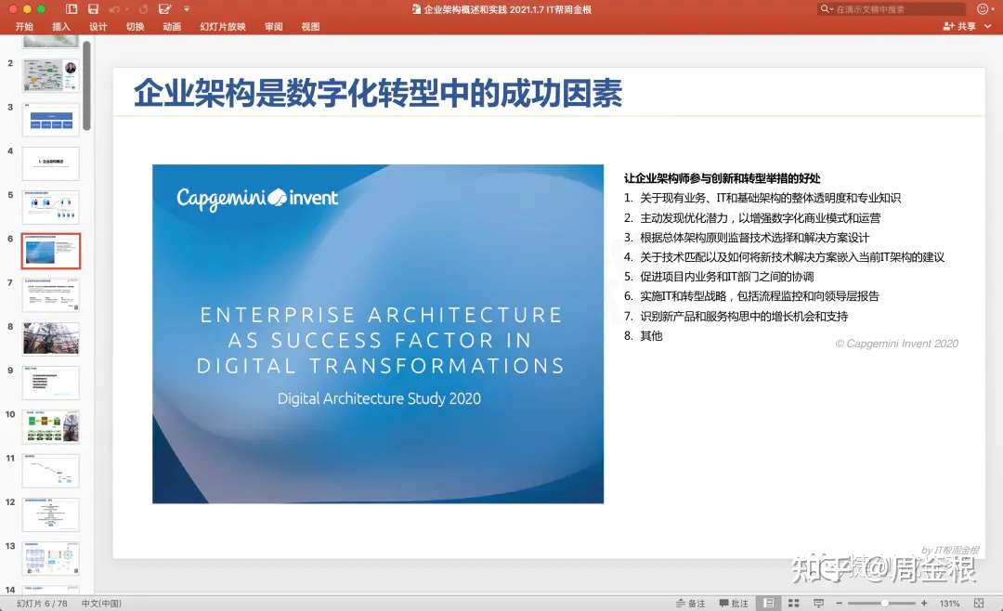Click list item 3 根据总体架构原则

tap(747, 238)
